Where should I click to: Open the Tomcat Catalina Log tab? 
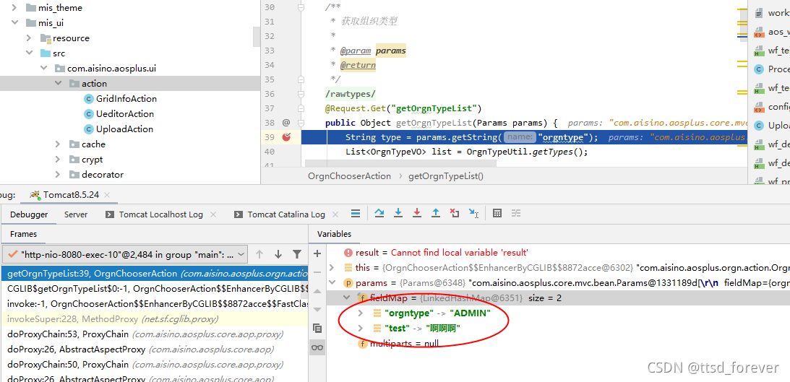(280, 214)
